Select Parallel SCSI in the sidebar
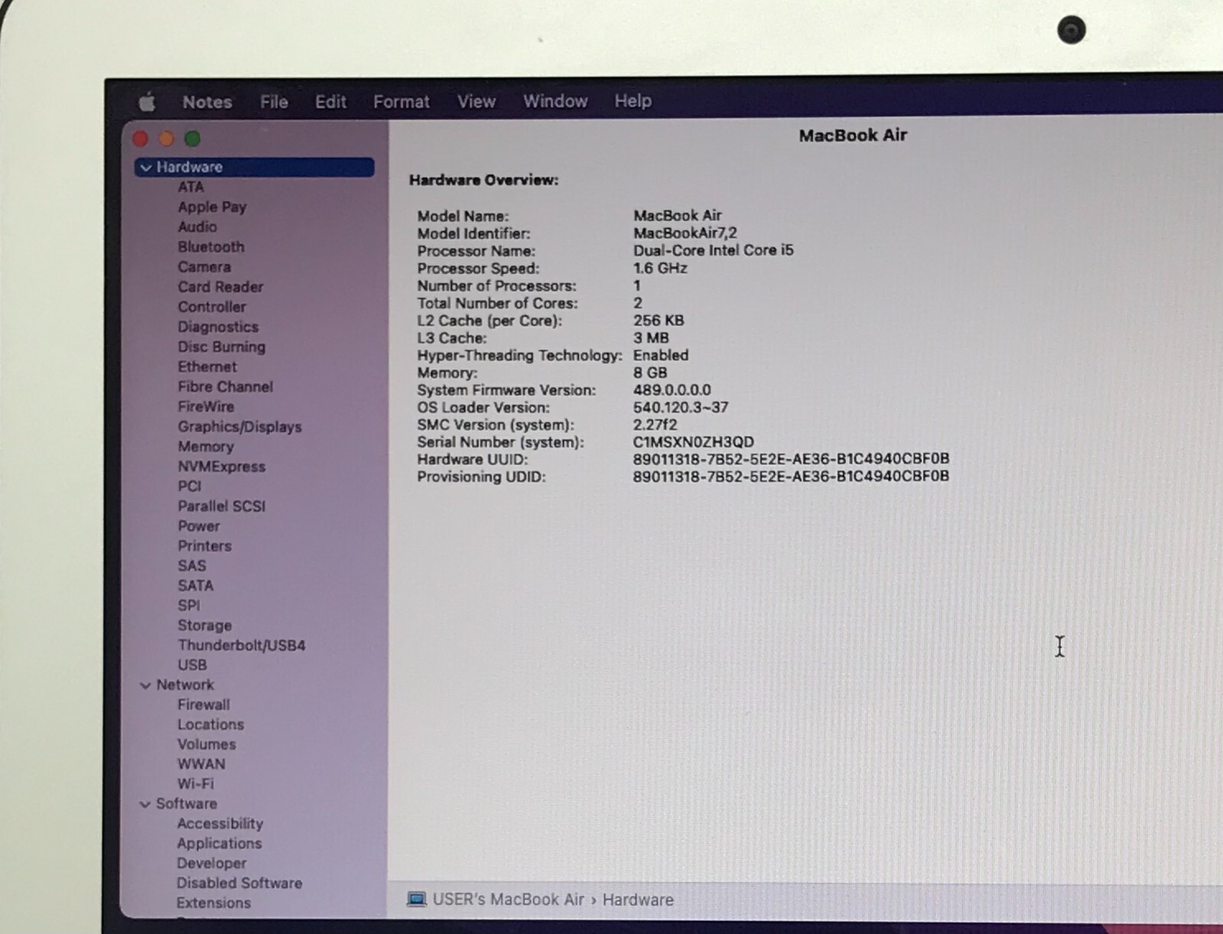 [x=222, y=506]
